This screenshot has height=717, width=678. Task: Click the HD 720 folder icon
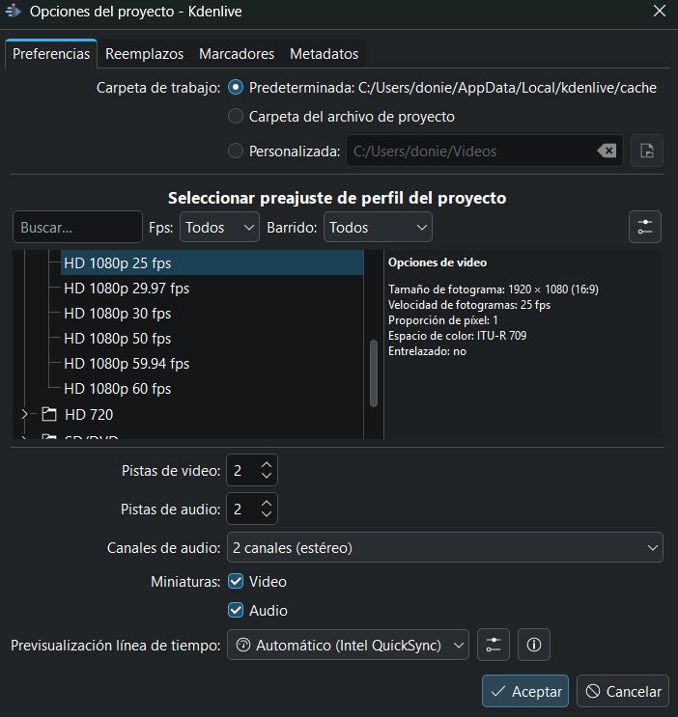click(49, 414)
